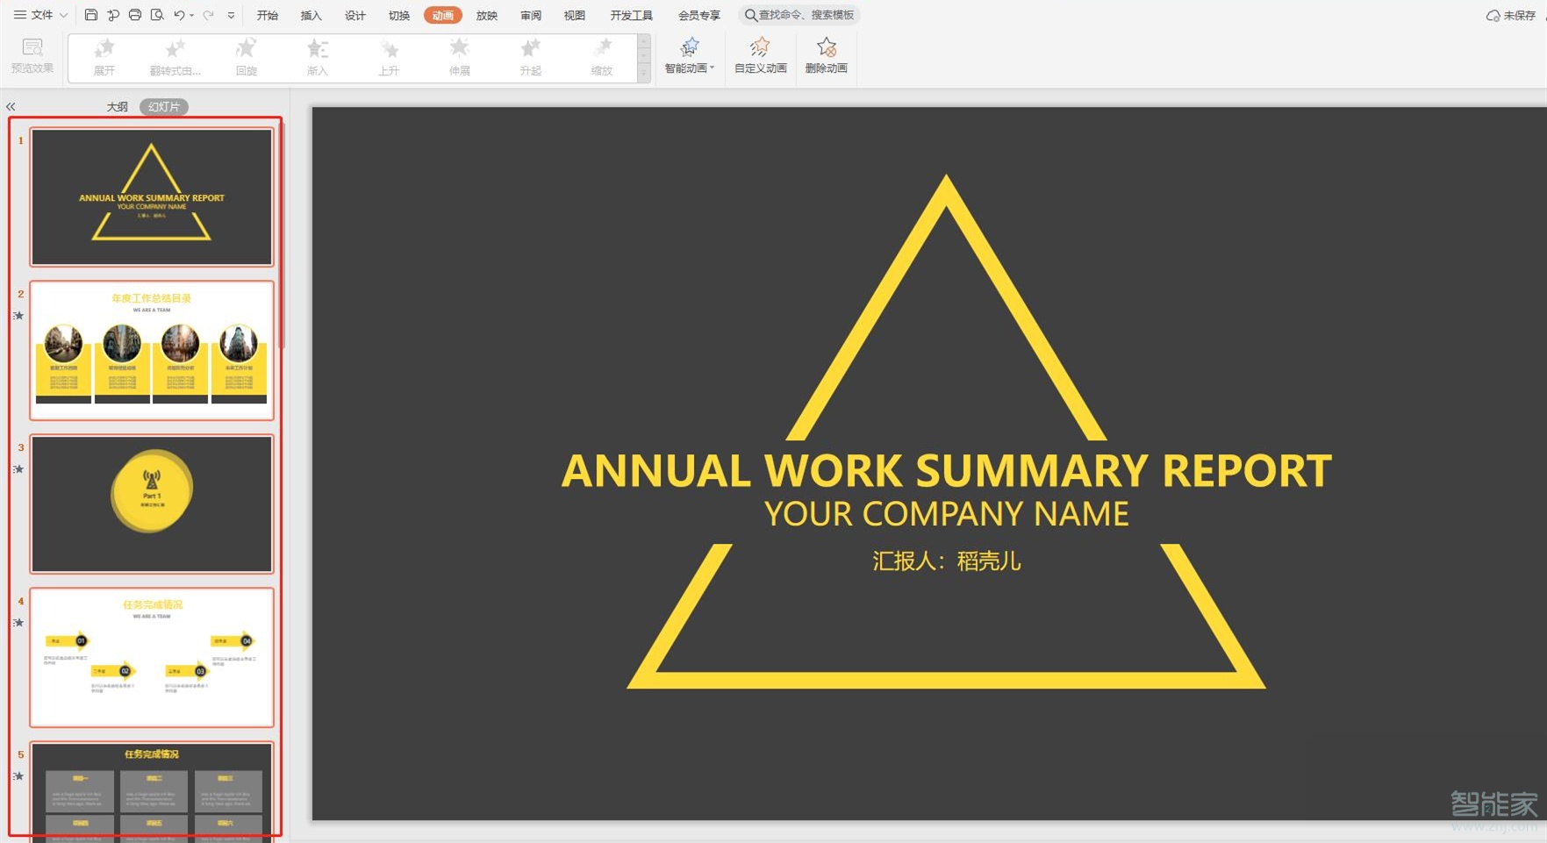Choose the 升起 animation effect
Screen dimensions: 1547x843
click(531, 58)
